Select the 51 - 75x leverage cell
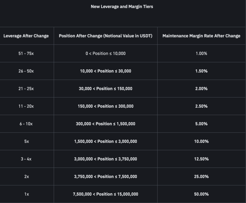Screen dimensions: 246x203 tap(26, 53)
